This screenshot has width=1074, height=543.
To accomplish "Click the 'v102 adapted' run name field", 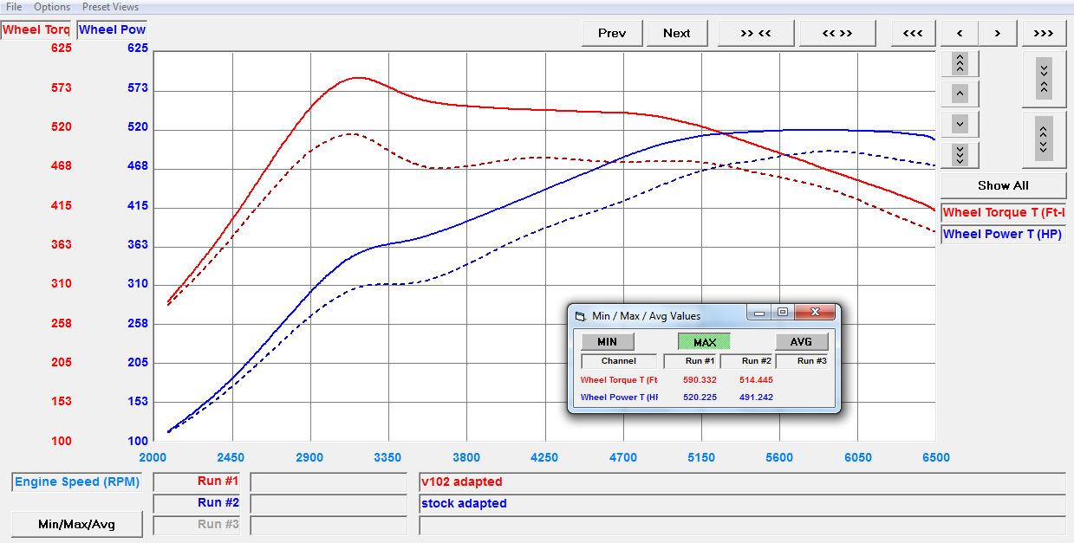I will coord(741,482).
